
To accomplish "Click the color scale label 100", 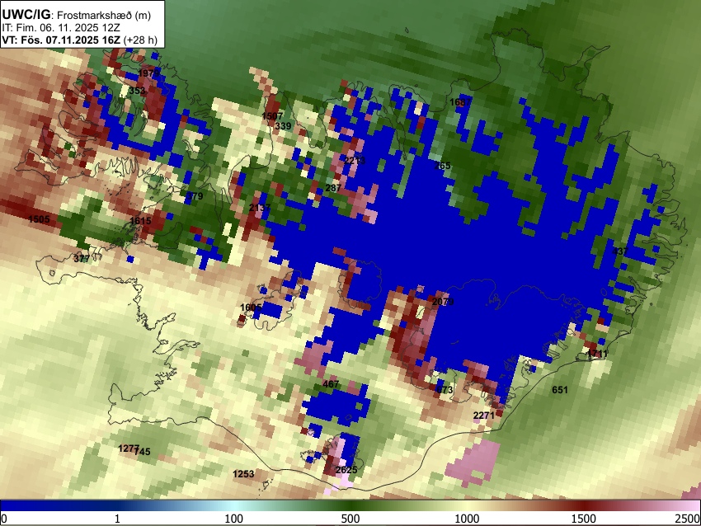I will click(234, 519).
